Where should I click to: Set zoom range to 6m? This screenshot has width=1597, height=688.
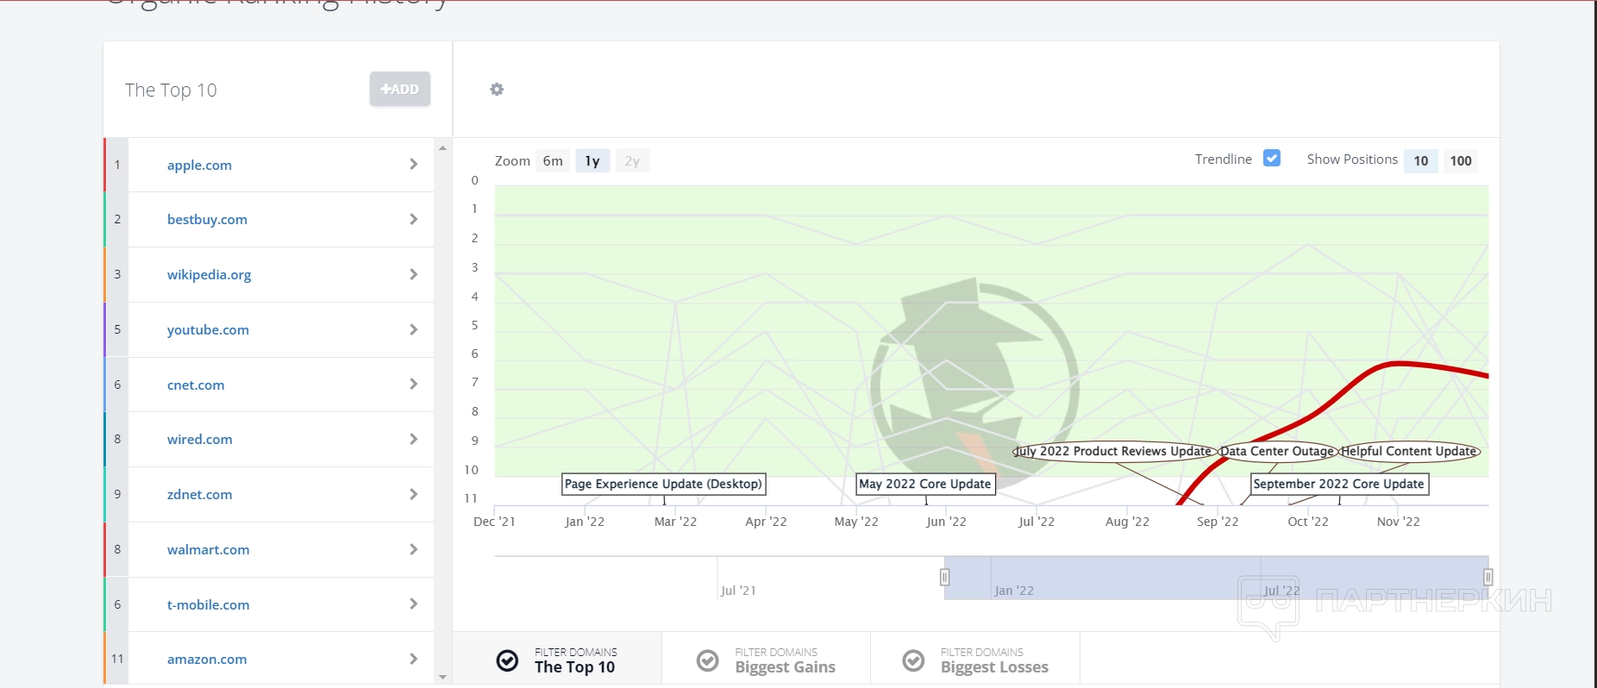click(x=553, y=161)
